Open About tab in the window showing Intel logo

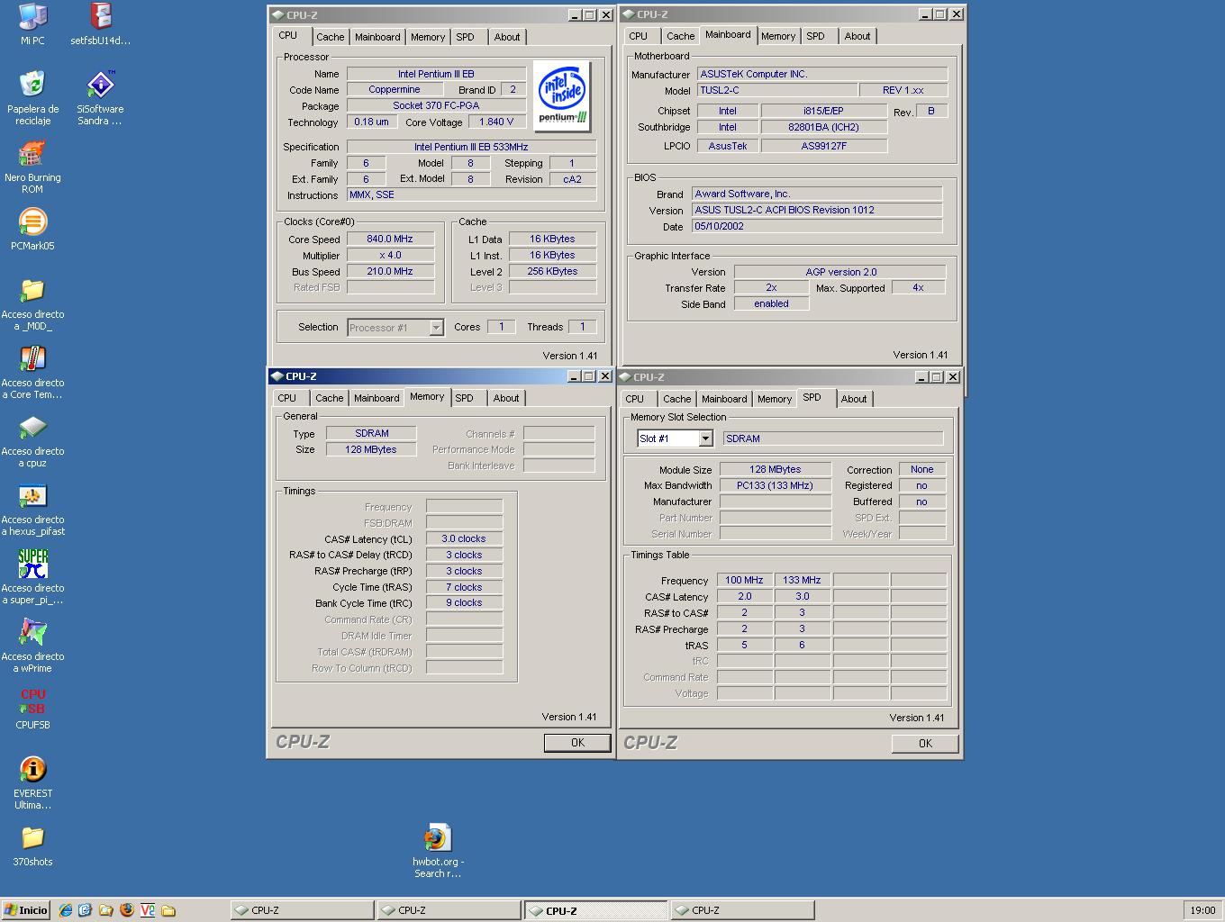coord(507,37)
